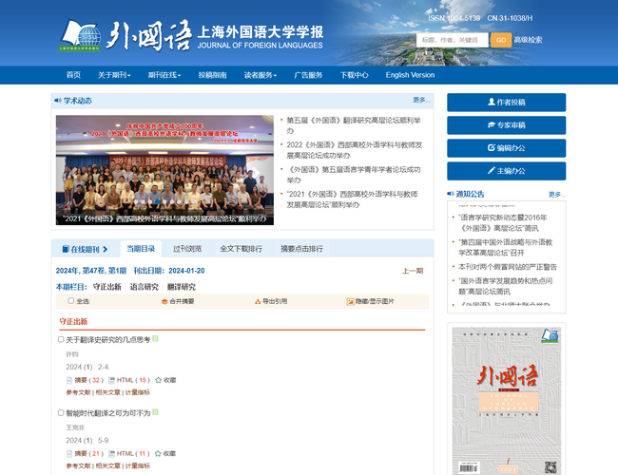Click the green open-access icon beside 智能时代翻译之可为可不为
The width and height of the screenshot is (618, 475).
156,413
